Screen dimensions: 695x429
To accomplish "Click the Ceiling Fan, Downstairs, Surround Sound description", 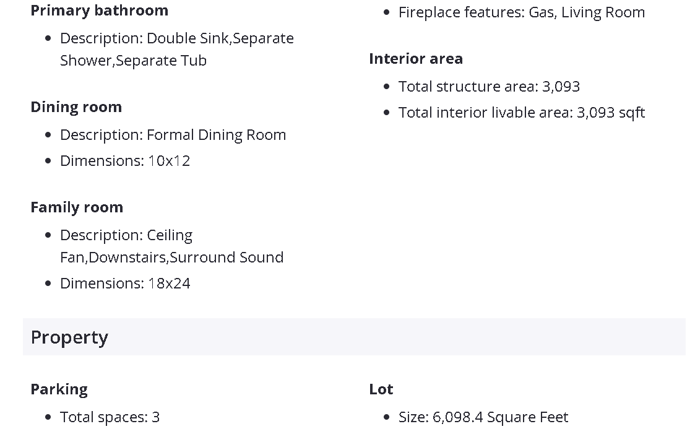I will tap(171, 246).
